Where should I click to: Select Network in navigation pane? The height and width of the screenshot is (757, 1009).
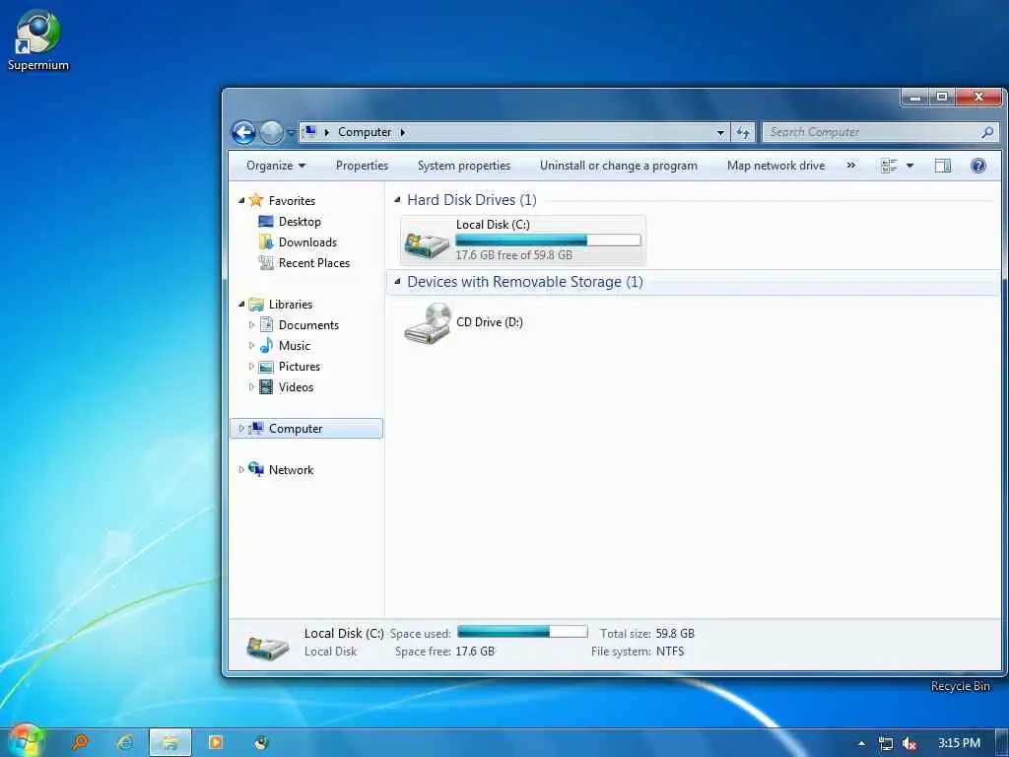(x=291, y=470)
